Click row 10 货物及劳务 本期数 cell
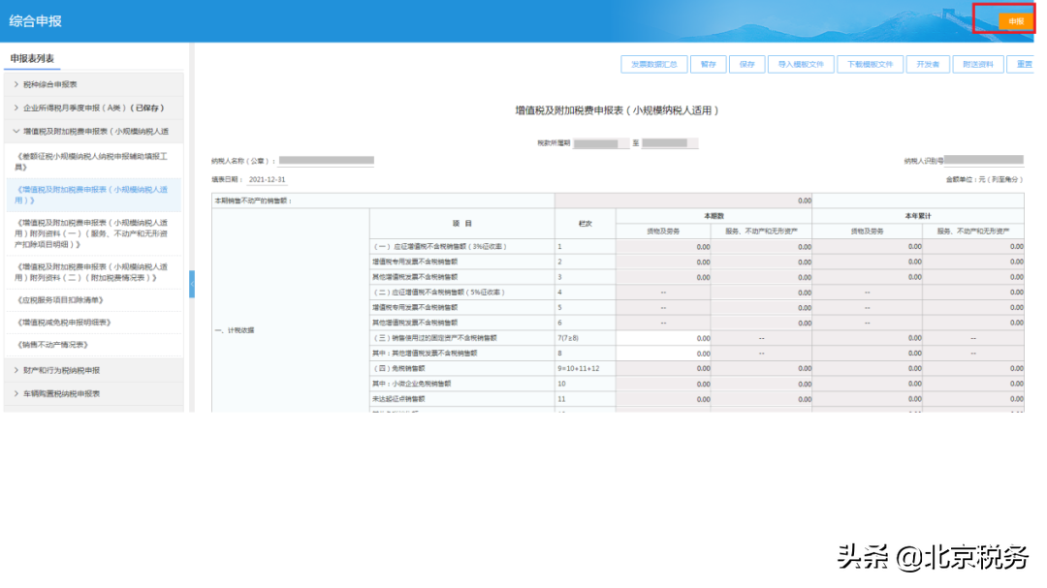This screenshot has height=588, width=1047. click(663, 384)
